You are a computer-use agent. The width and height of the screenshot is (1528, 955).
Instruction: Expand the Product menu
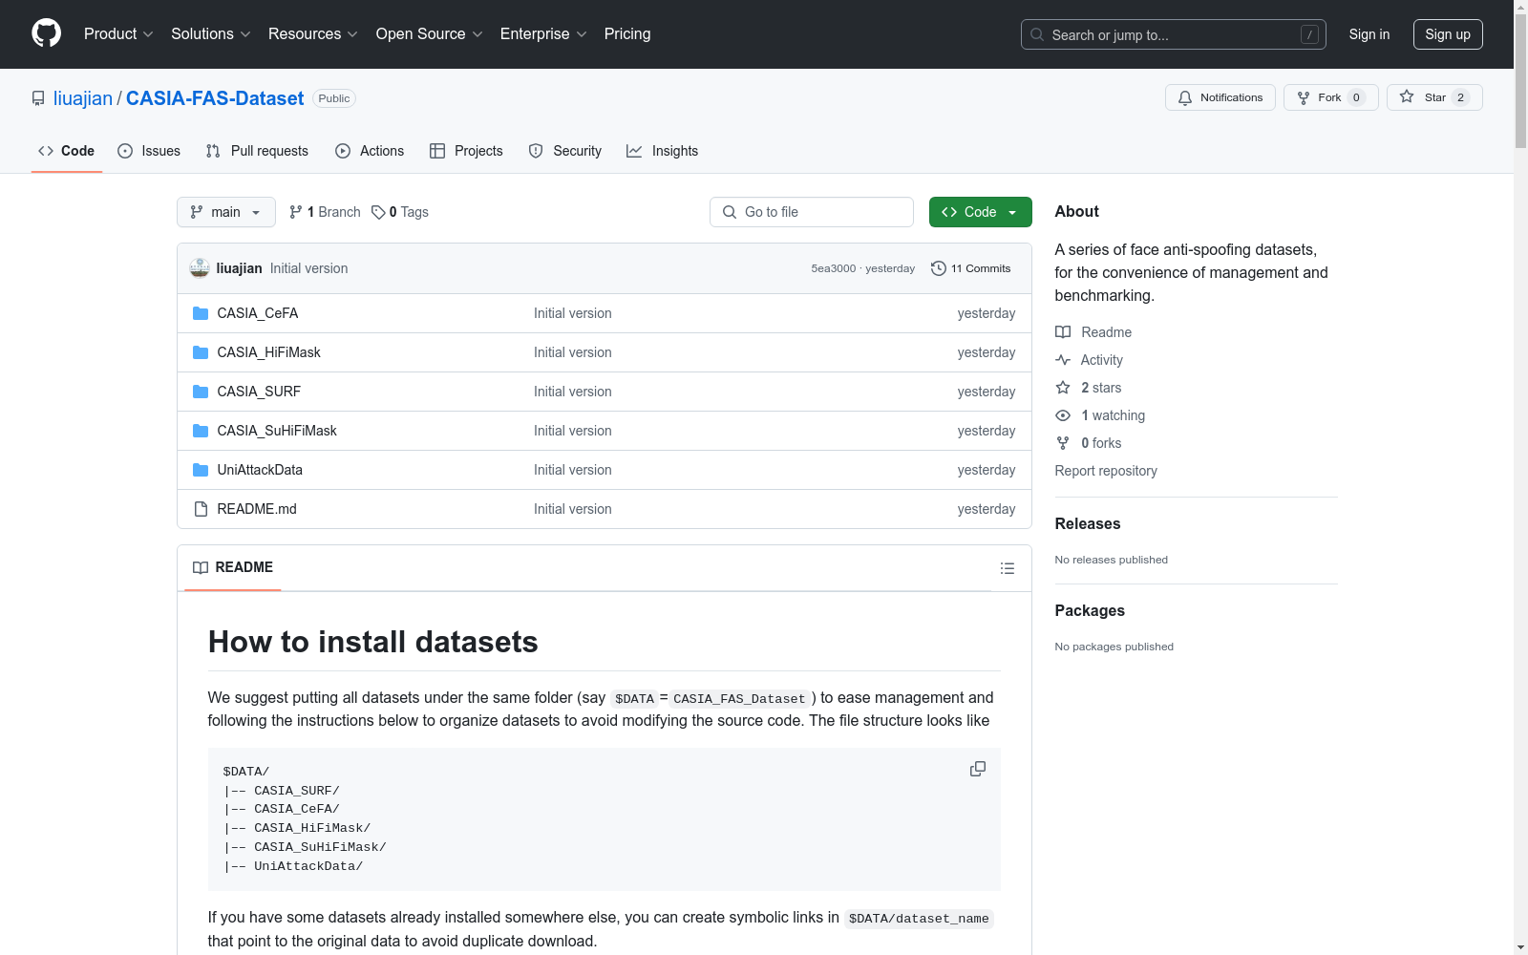[118, 33]
